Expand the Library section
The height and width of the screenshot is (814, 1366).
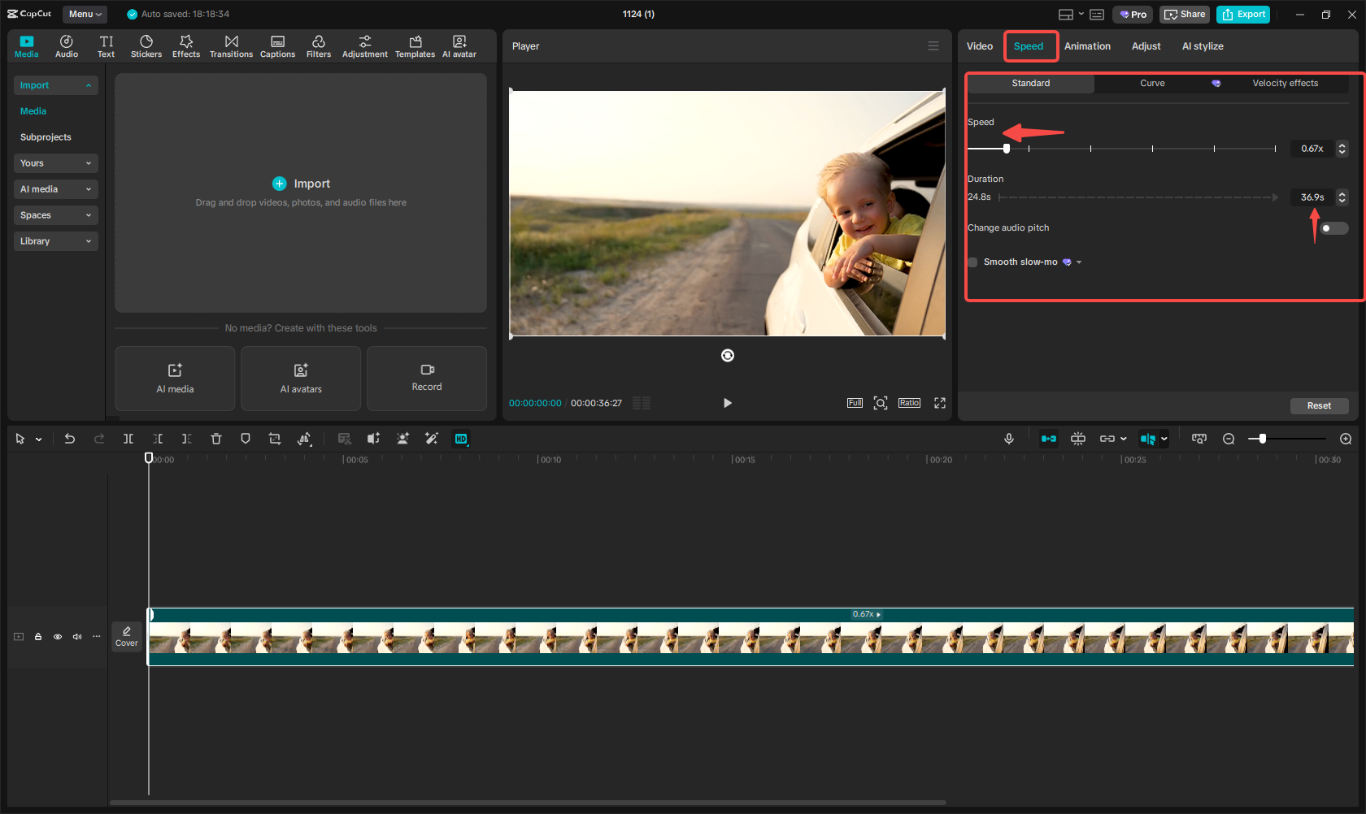[x=55, y=241]
